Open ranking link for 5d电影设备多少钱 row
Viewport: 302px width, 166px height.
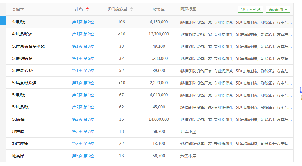(83, 46)
